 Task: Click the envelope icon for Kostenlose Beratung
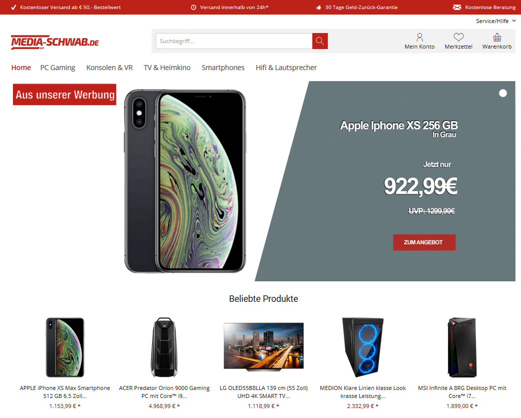coord(457,8)
